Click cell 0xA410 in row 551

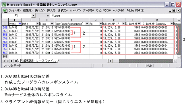[15, 35]
